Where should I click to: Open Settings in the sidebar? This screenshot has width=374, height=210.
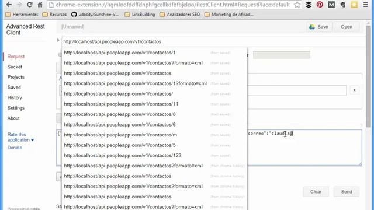(16, 108)
